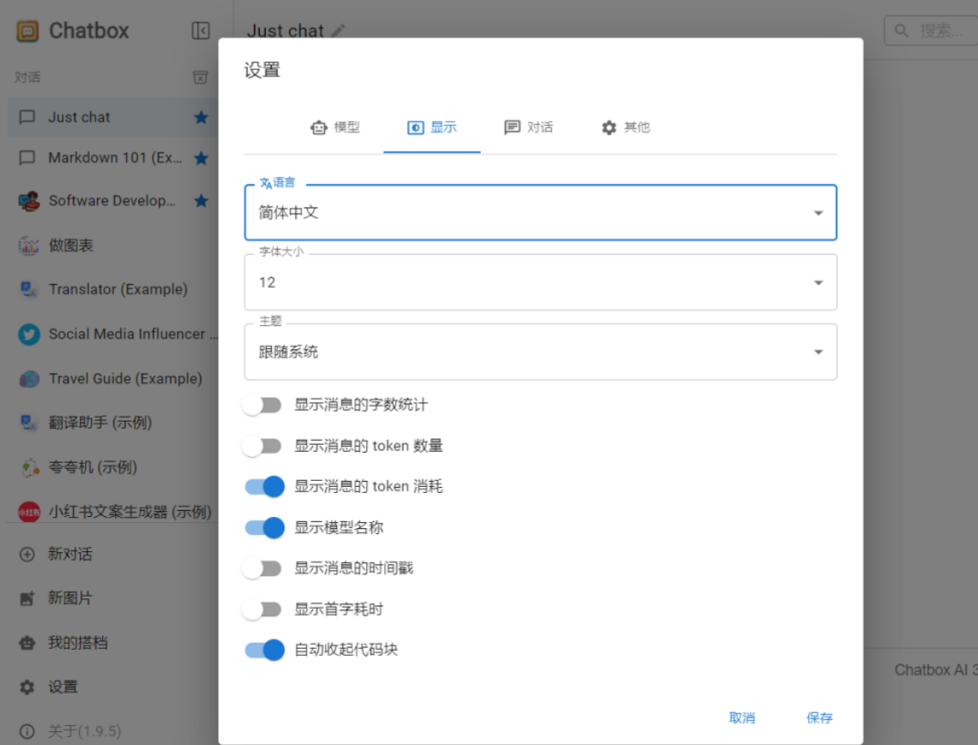Open the 字体大小 dropdown showing 12
Viewport: 978px width, 745px height.
(540, 282)
